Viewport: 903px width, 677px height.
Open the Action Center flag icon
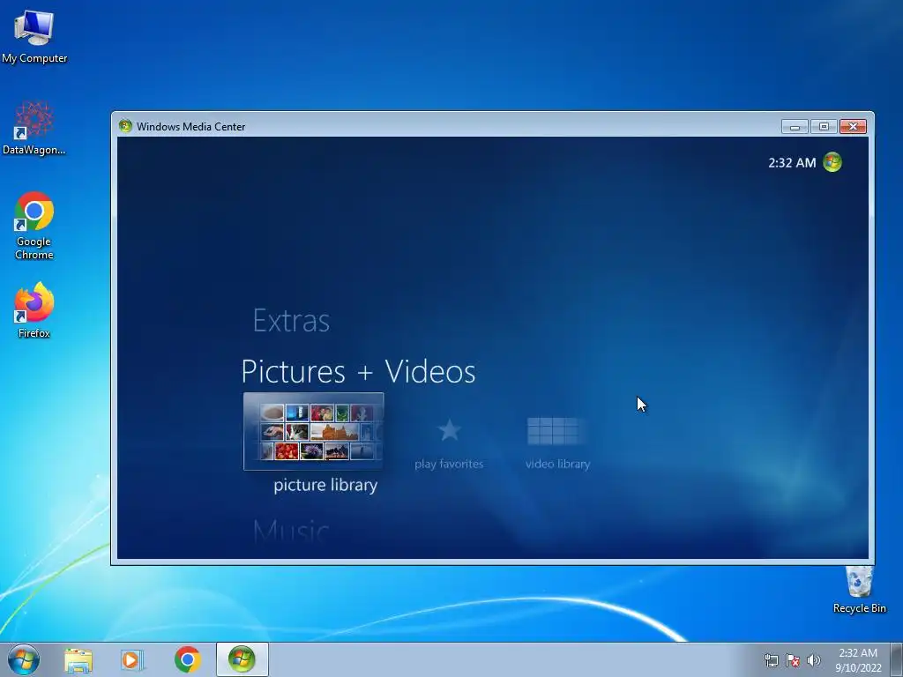pos(793,660)
